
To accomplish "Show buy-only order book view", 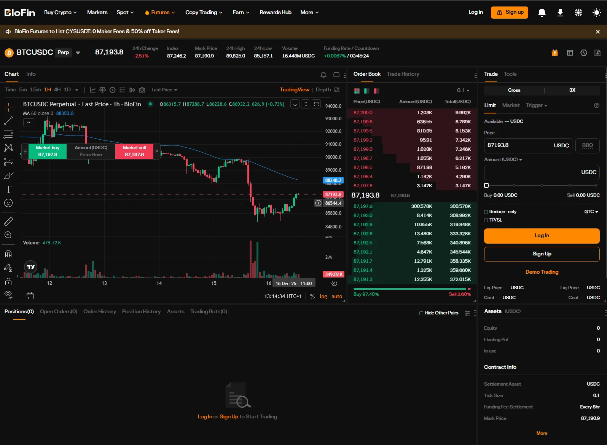I will click(366, 91).
